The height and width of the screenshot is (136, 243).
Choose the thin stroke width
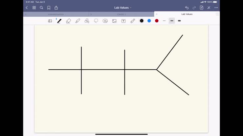(x=164, y=21)
